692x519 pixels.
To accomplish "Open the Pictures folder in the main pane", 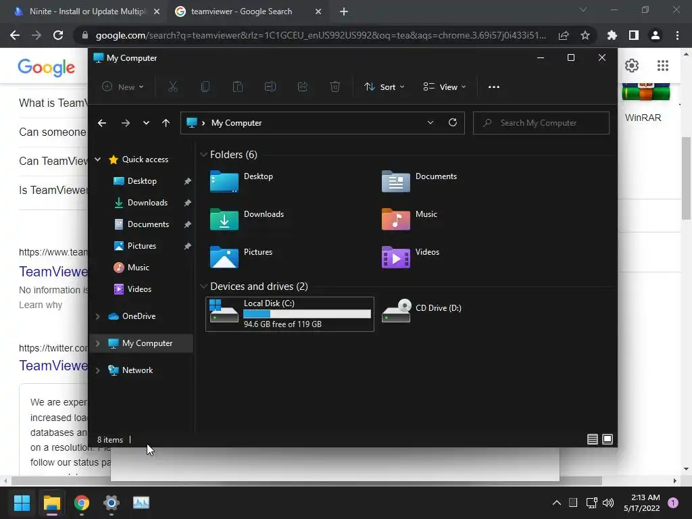I will point(241,257).
